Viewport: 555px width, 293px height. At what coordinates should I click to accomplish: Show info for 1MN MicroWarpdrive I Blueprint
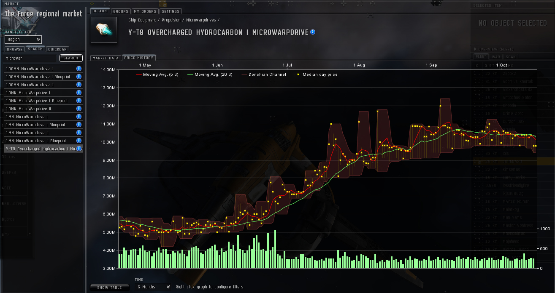click(79, 125)
